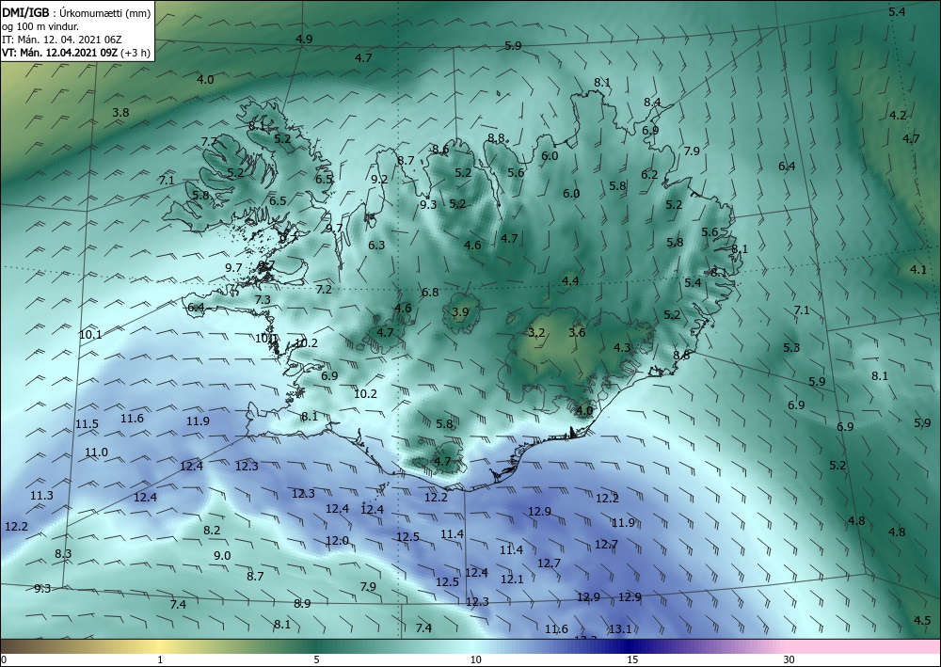Select the map value '4.1'

tap(918, 269)
